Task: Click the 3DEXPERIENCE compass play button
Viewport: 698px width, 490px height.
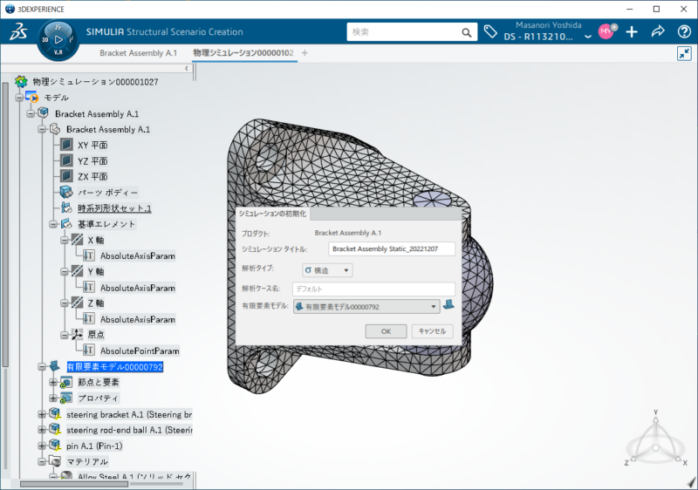Action: click(58, 40)
